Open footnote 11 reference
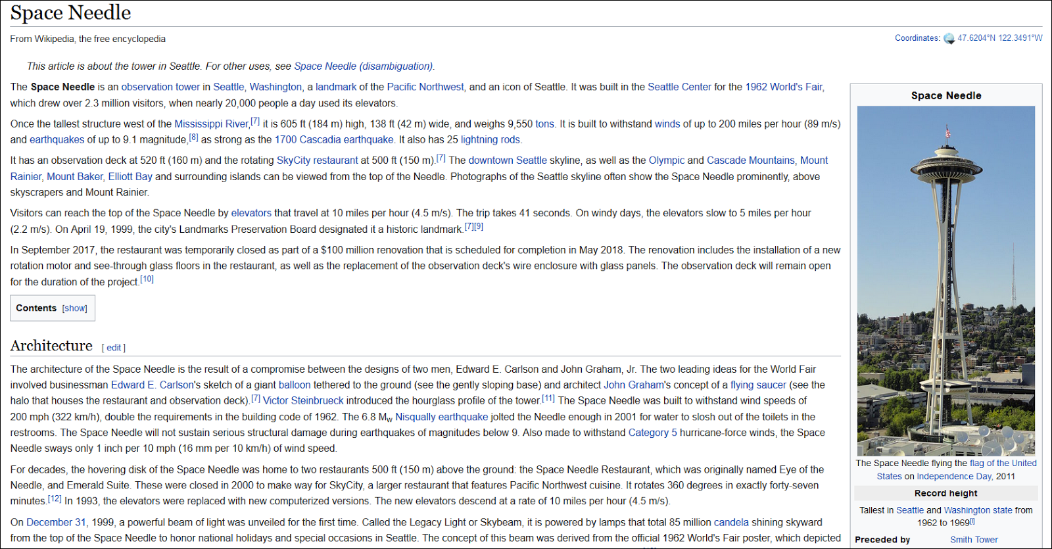Screen dimensions: 1052x549 [x=548, y=398]
